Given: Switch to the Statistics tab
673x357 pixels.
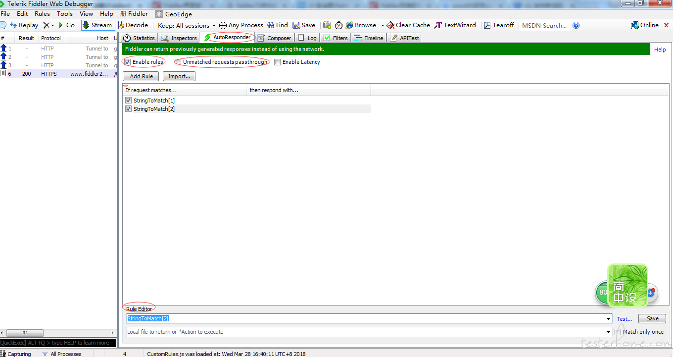Looking at the screenshot, I should click(x=139, y=38).
